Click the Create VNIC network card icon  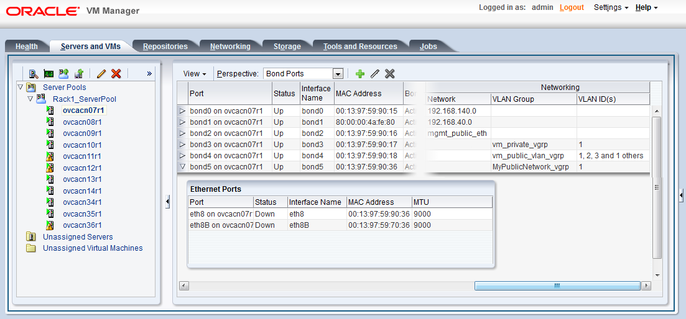point(49,73)
